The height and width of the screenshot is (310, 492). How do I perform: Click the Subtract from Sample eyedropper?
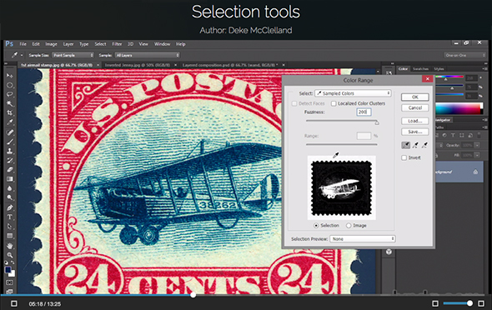[x=424, y=145]
